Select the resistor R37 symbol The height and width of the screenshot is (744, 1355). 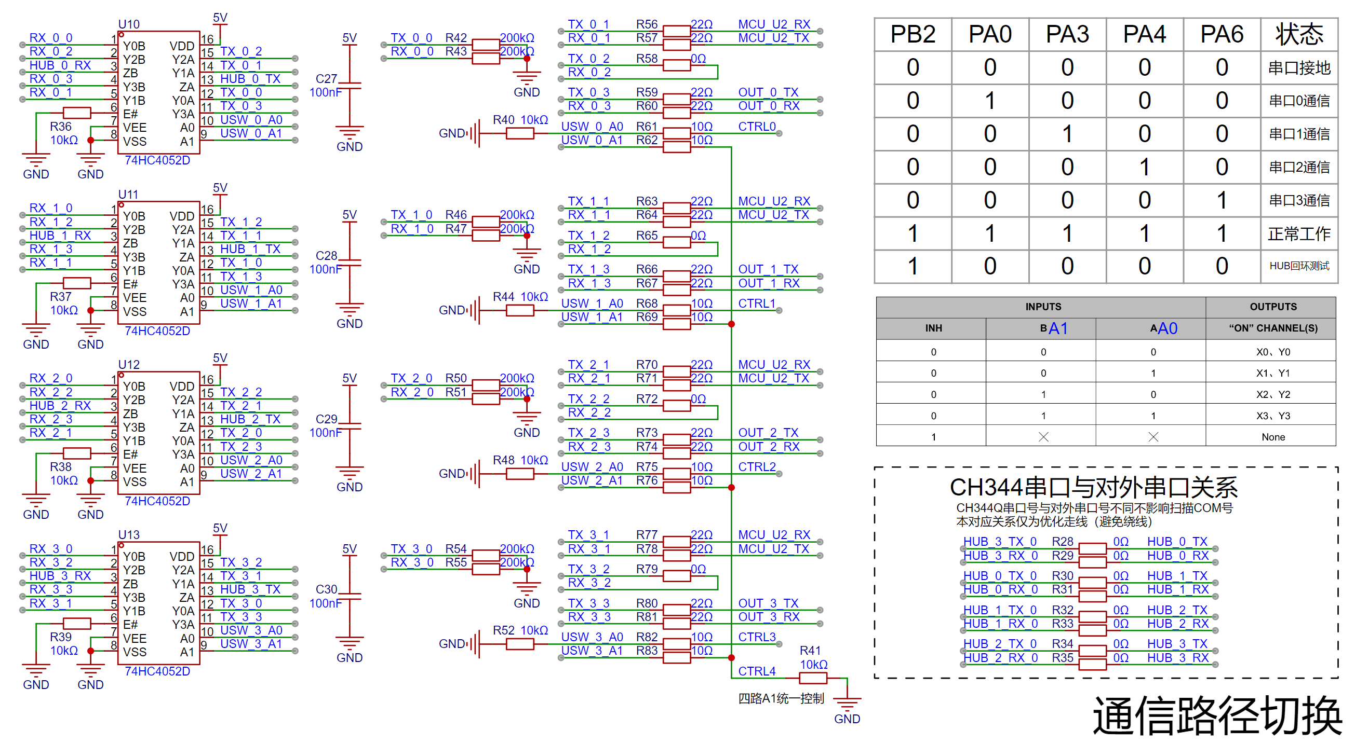77,283
